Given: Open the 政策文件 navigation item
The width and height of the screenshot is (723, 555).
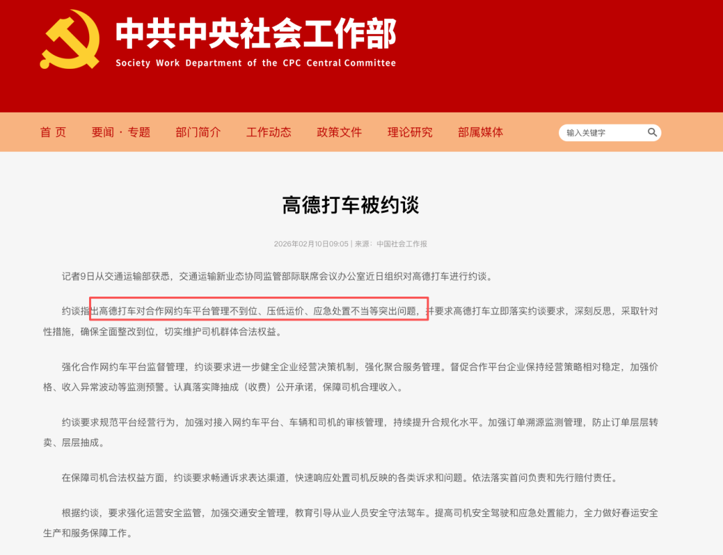Looking at the screenshot, I should pos(339,133).
